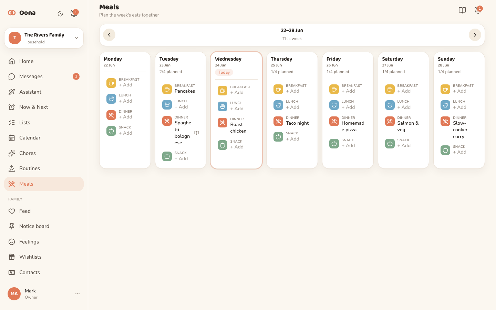Screen dimensions: 496x310
Task: Open Messages in sidebar
Action: point(44,76)
